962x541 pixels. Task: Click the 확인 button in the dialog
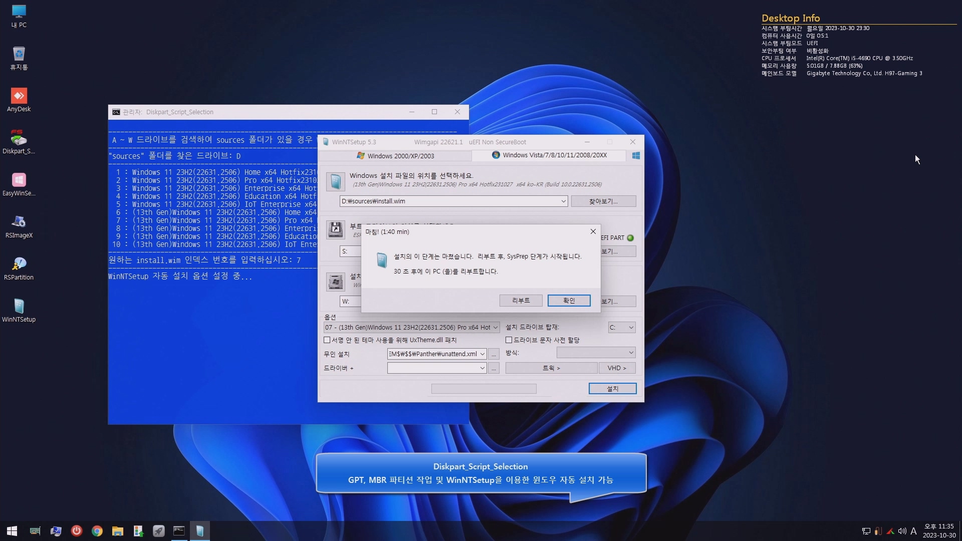[569, 301]
